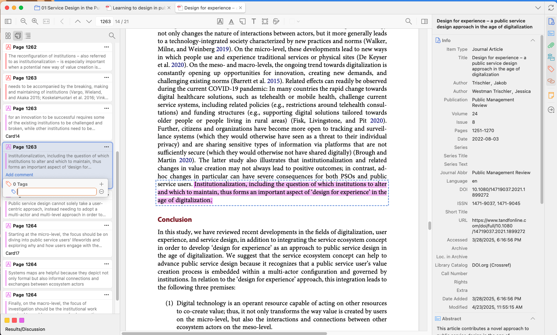Image resolution: width=557 pixels, height=335 pixels.
Task: Open options menu for Systems maps annotation
Action: click(x=107, y=264)
